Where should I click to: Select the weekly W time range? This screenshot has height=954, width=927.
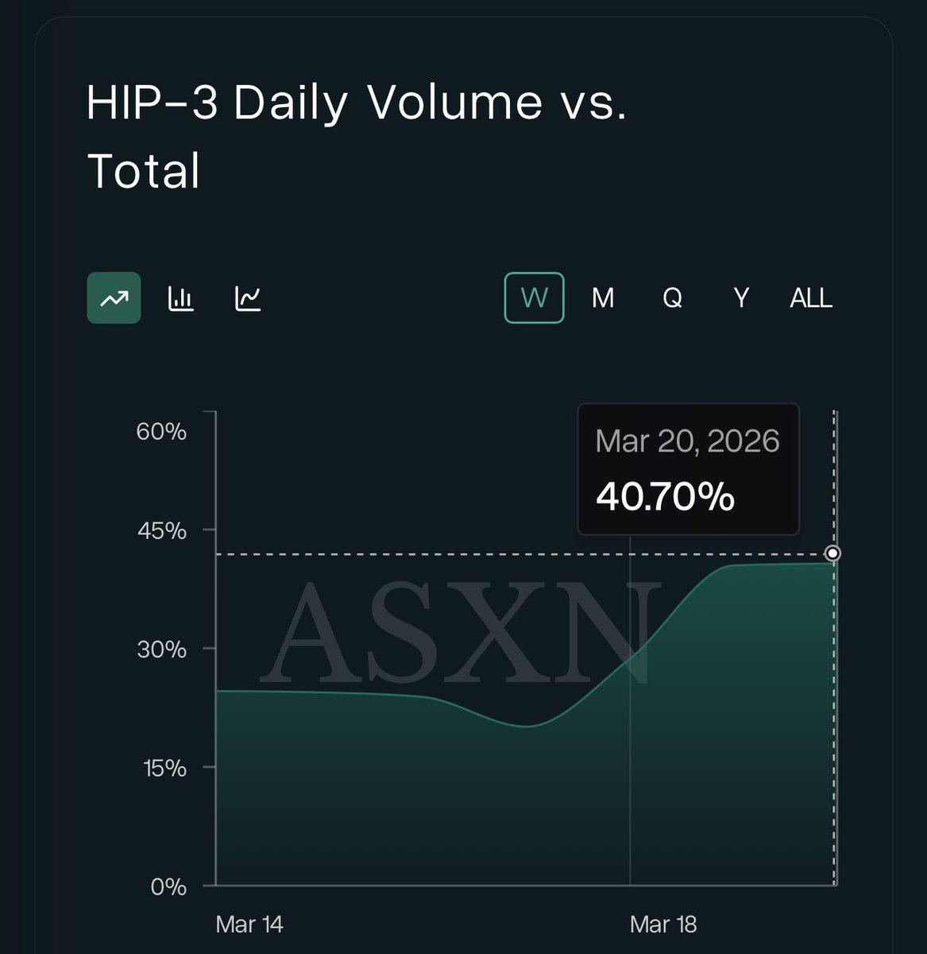click(534, 298)
